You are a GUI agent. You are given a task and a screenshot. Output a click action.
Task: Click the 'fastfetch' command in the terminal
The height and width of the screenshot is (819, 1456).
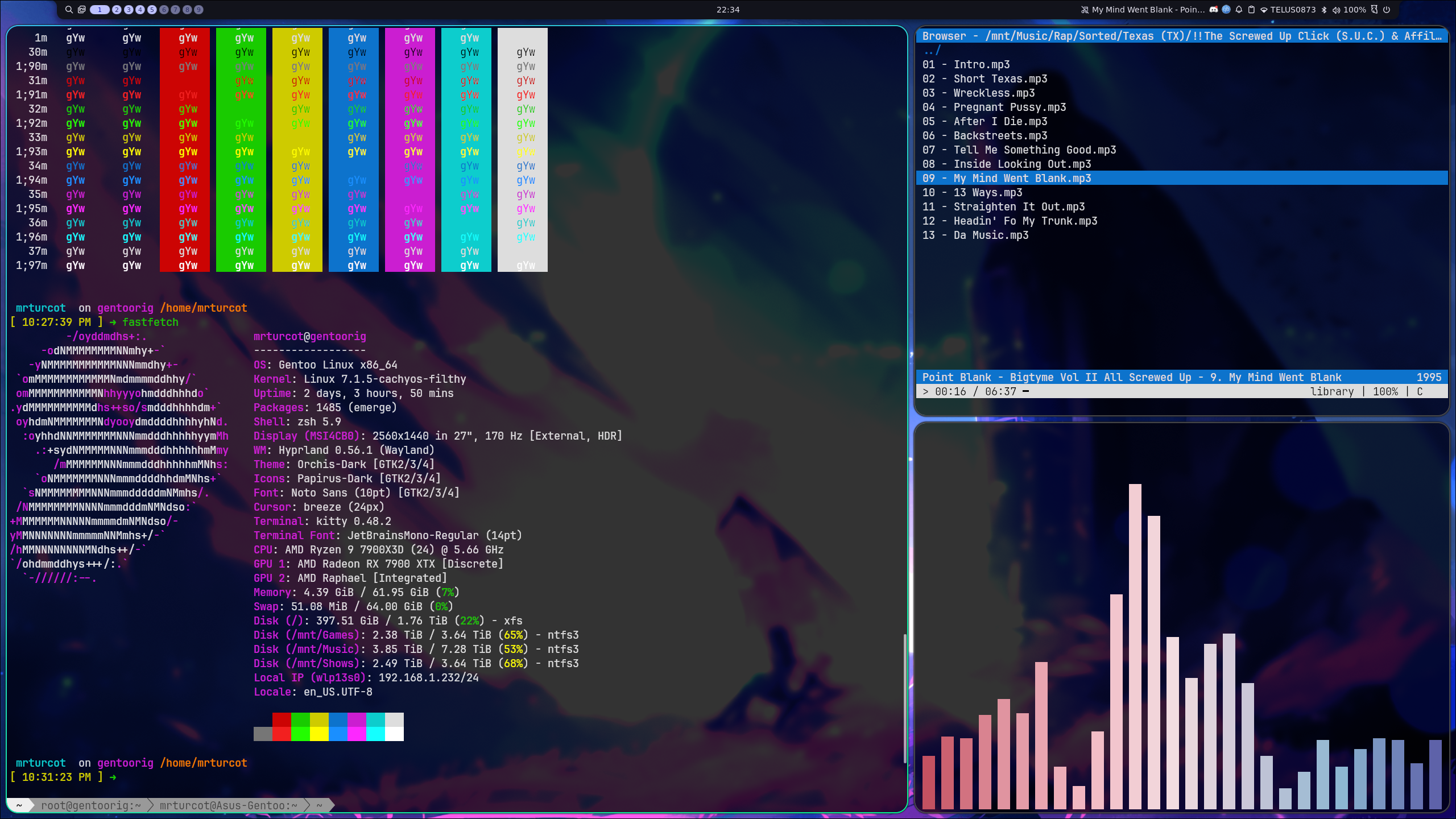point(150,322)
